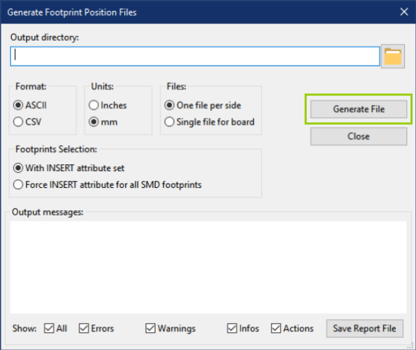The height and width of the screenshot is (350, 416).
Task: Click Save Report File button
Action: (x=364, y=329)
